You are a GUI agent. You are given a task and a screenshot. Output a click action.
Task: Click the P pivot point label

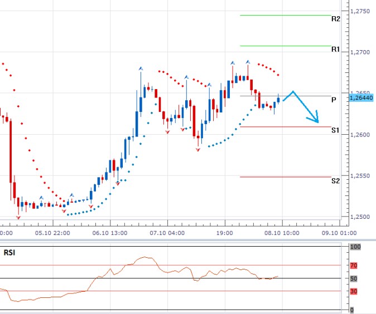click(333, 100)
